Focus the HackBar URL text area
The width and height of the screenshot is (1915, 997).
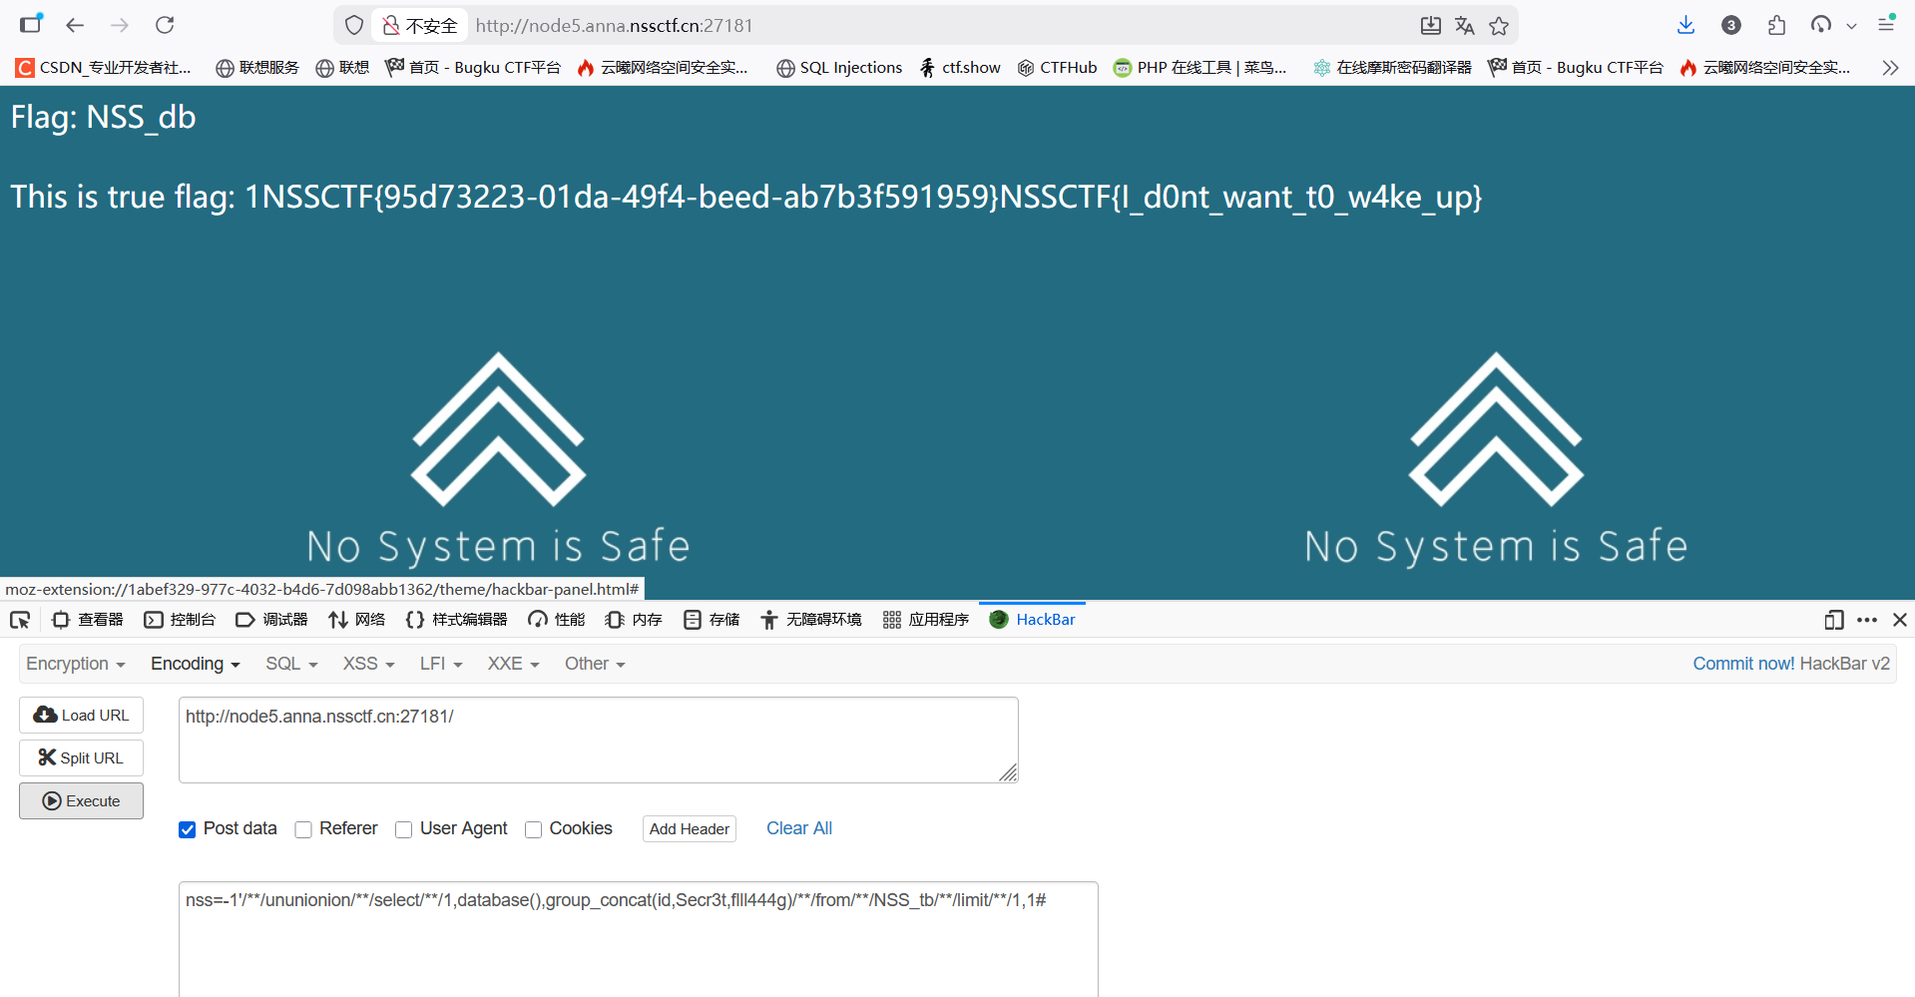coord(598,740)
